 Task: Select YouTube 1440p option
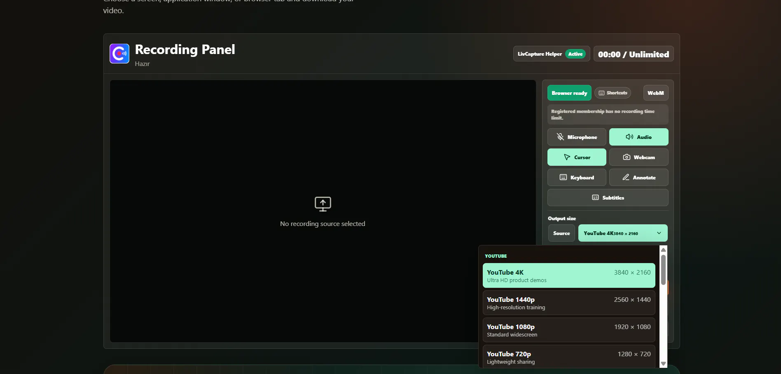(x=569, y=303)
